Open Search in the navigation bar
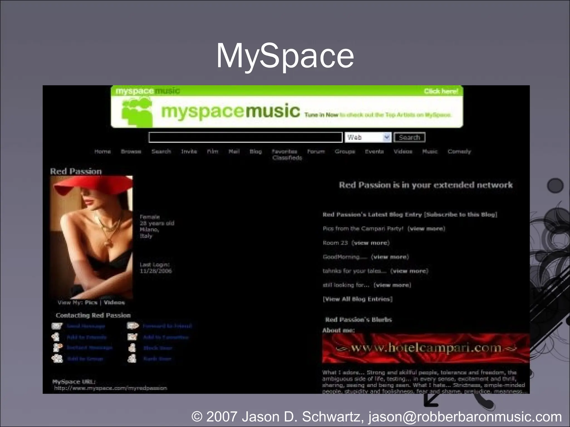The height and width of the screenshot is (427, 570). point(161,152)
